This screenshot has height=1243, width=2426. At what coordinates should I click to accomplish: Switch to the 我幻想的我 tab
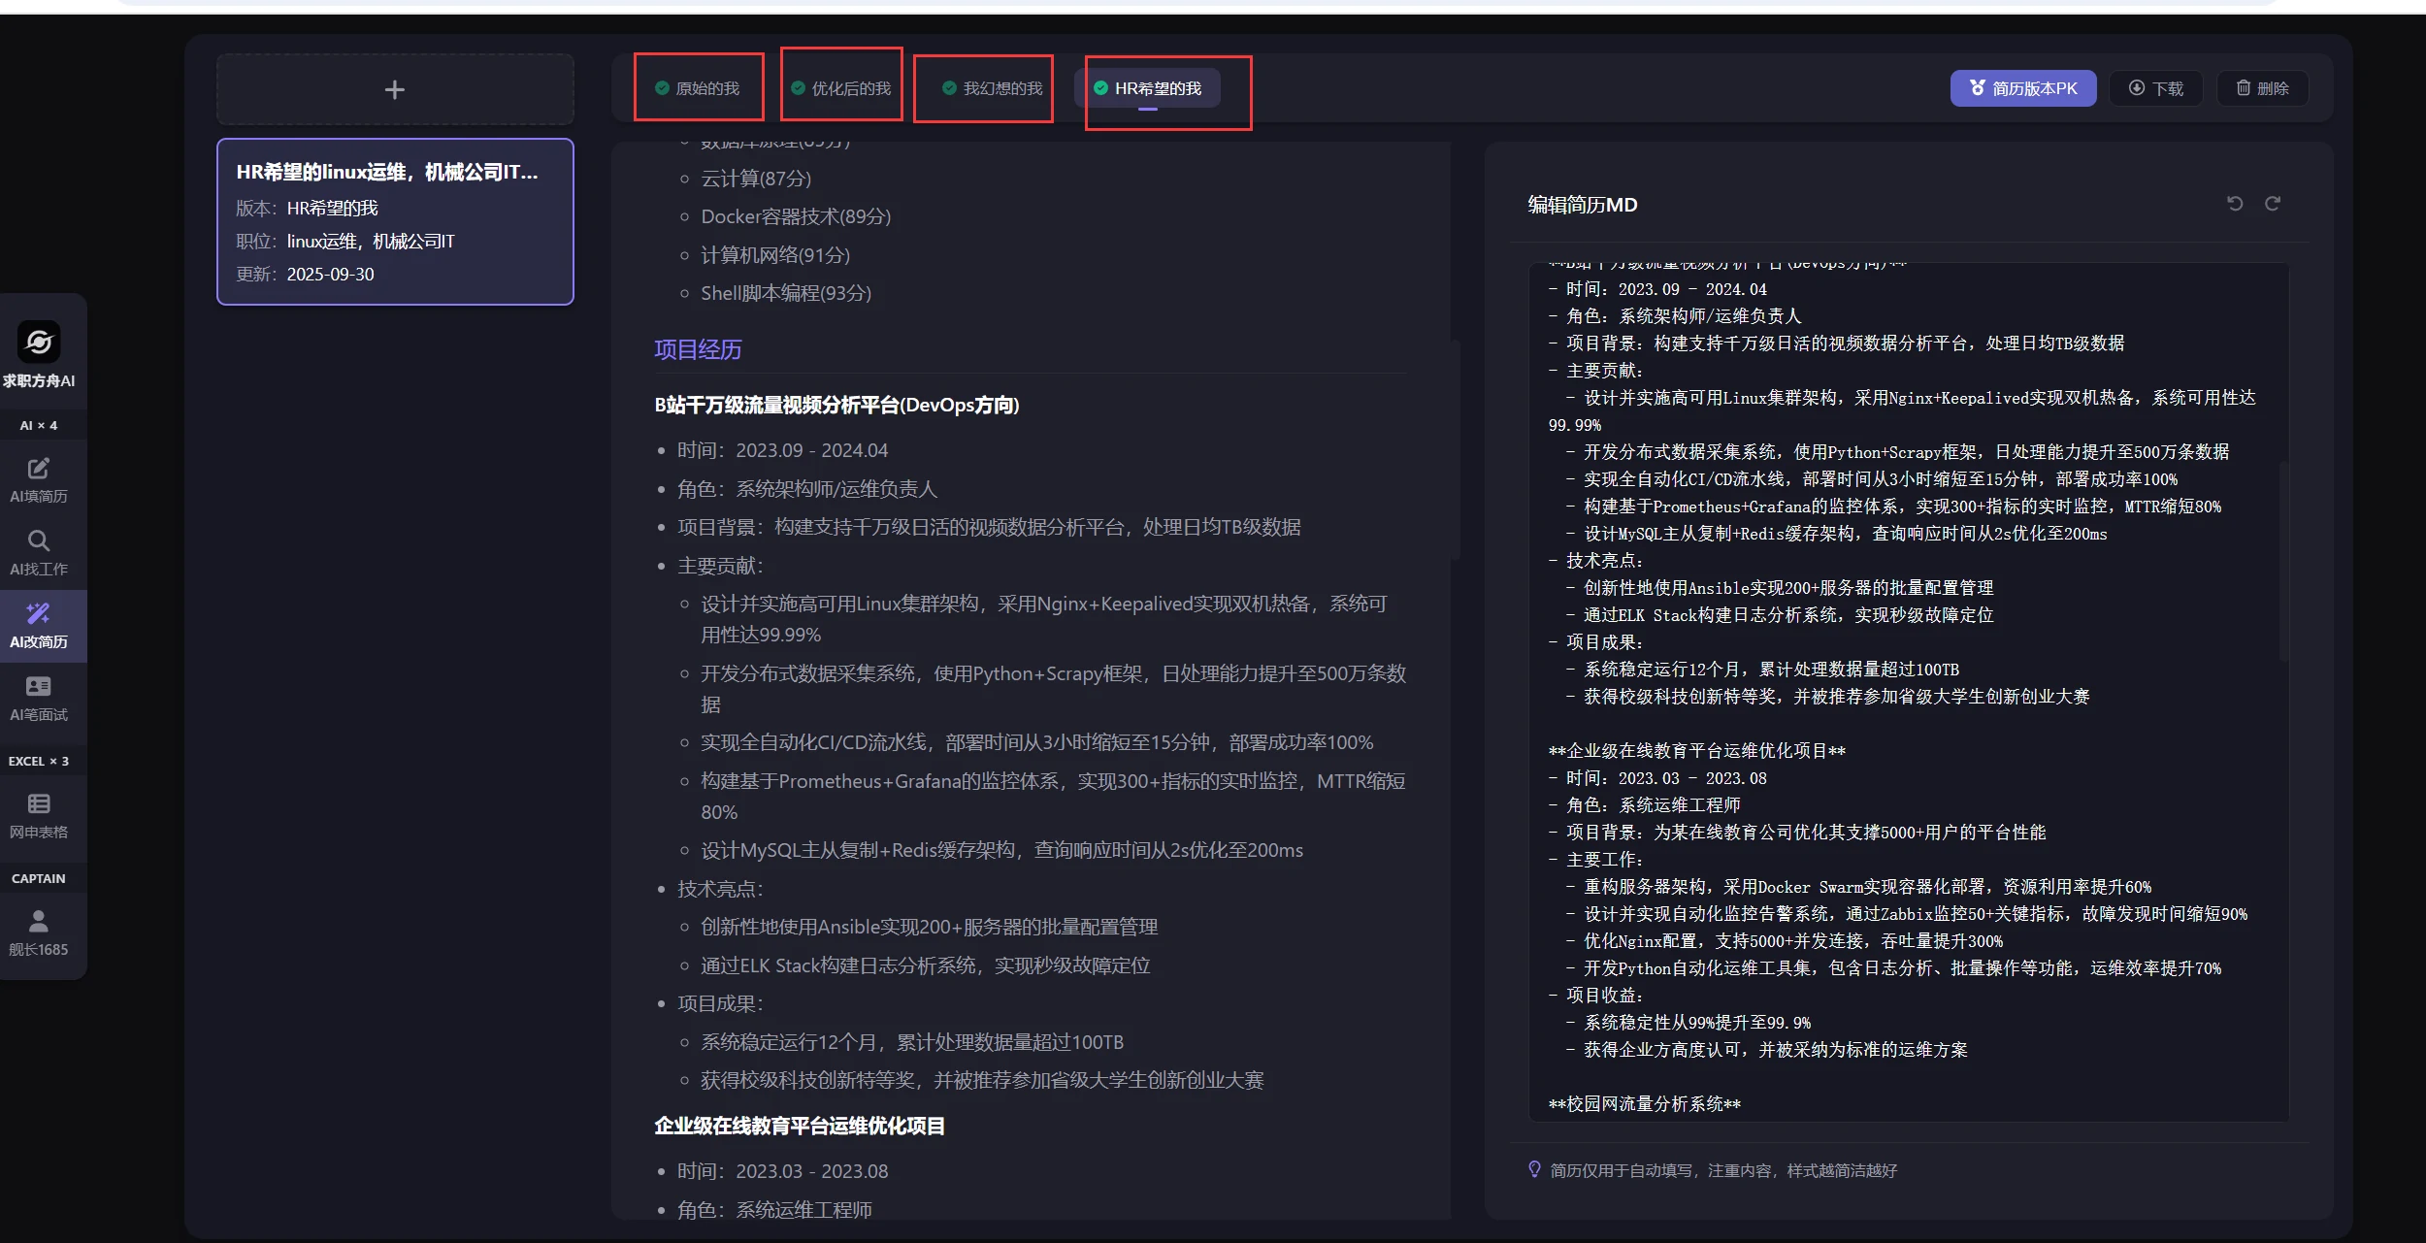(x=993, y=88)
